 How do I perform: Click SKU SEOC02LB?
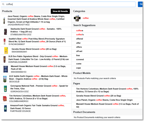14,82
